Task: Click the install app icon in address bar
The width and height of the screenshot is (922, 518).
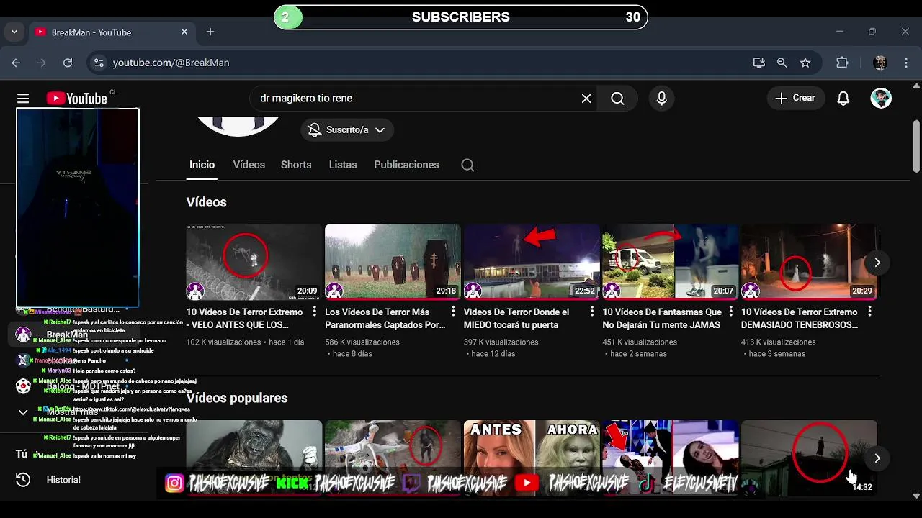Action: pos(758,63)
